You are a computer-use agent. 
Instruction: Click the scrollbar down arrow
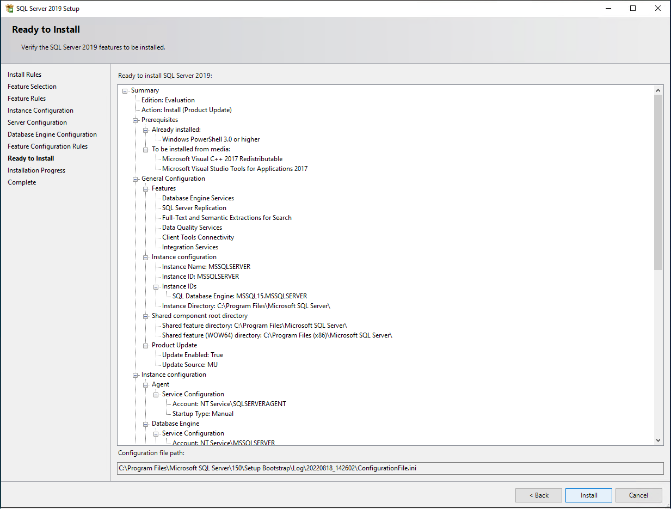[658, 440]
